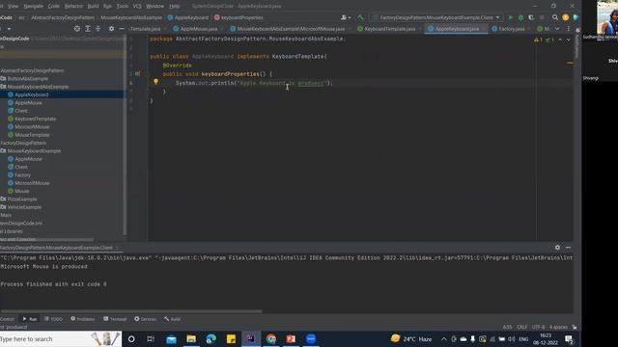Open the Refactor menu
This screenshot has height=347, width=618.
pos(73,6)
